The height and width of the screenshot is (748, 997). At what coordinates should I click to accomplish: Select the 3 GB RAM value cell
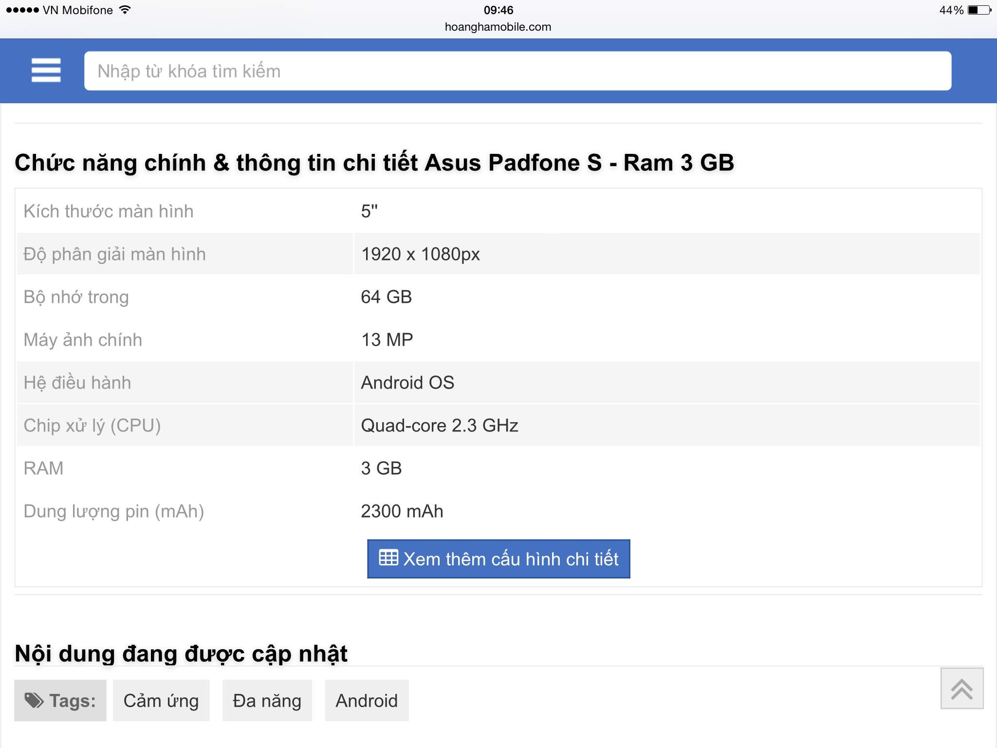(x=381, y=468)
